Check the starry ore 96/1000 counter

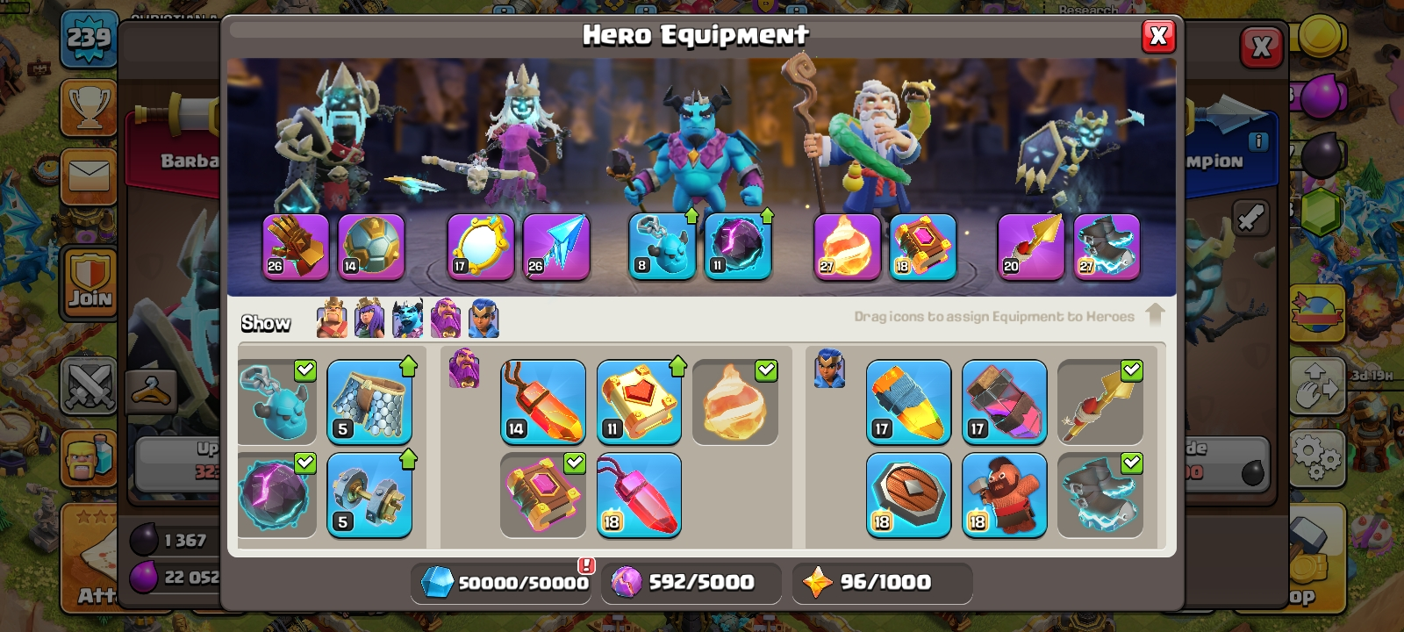(x=882, y=583)
